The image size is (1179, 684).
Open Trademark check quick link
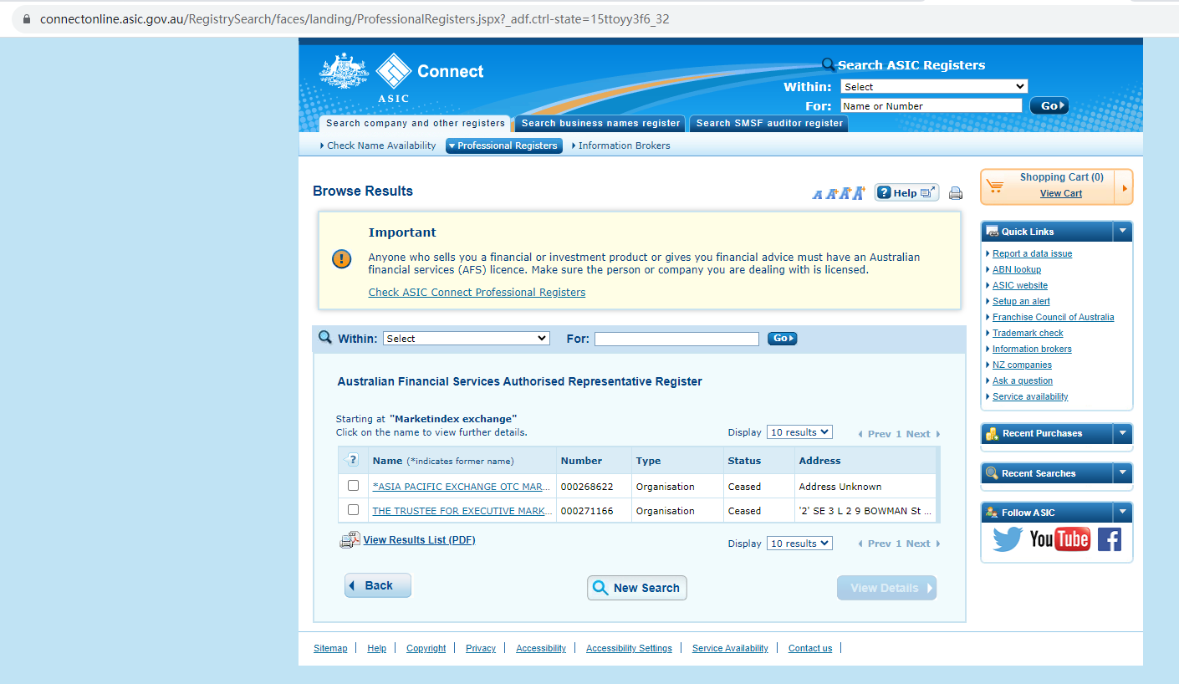1028,333
